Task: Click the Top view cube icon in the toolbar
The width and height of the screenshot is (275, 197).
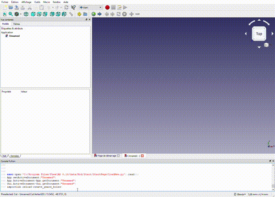Action: (x=39, y=14)
